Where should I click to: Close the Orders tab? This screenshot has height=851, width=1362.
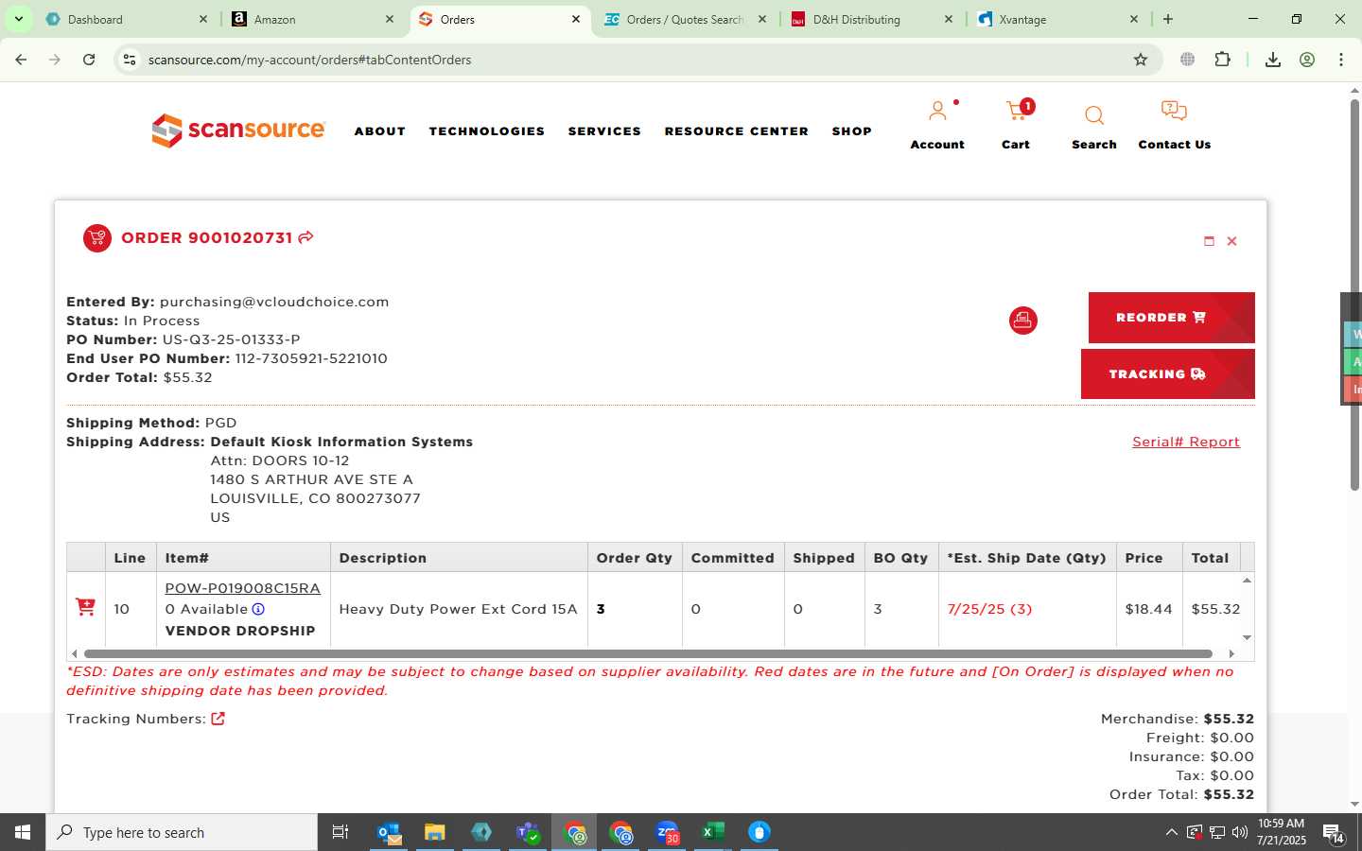click(x=576, y=19)
